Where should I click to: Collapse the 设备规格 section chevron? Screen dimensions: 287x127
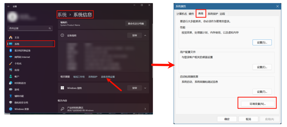145,36
